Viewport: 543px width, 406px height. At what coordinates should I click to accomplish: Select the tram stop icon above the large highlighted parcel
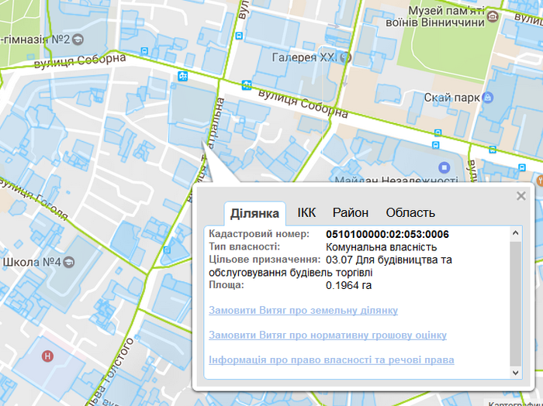182,76
